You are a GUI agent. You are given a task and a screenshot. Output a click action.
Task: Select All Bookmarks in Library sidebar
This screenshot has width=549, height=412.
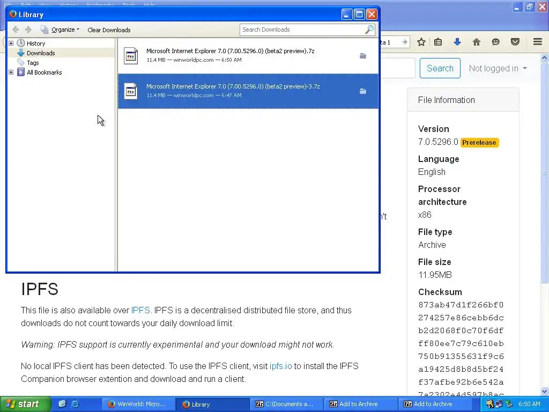[x=44, y=72]
